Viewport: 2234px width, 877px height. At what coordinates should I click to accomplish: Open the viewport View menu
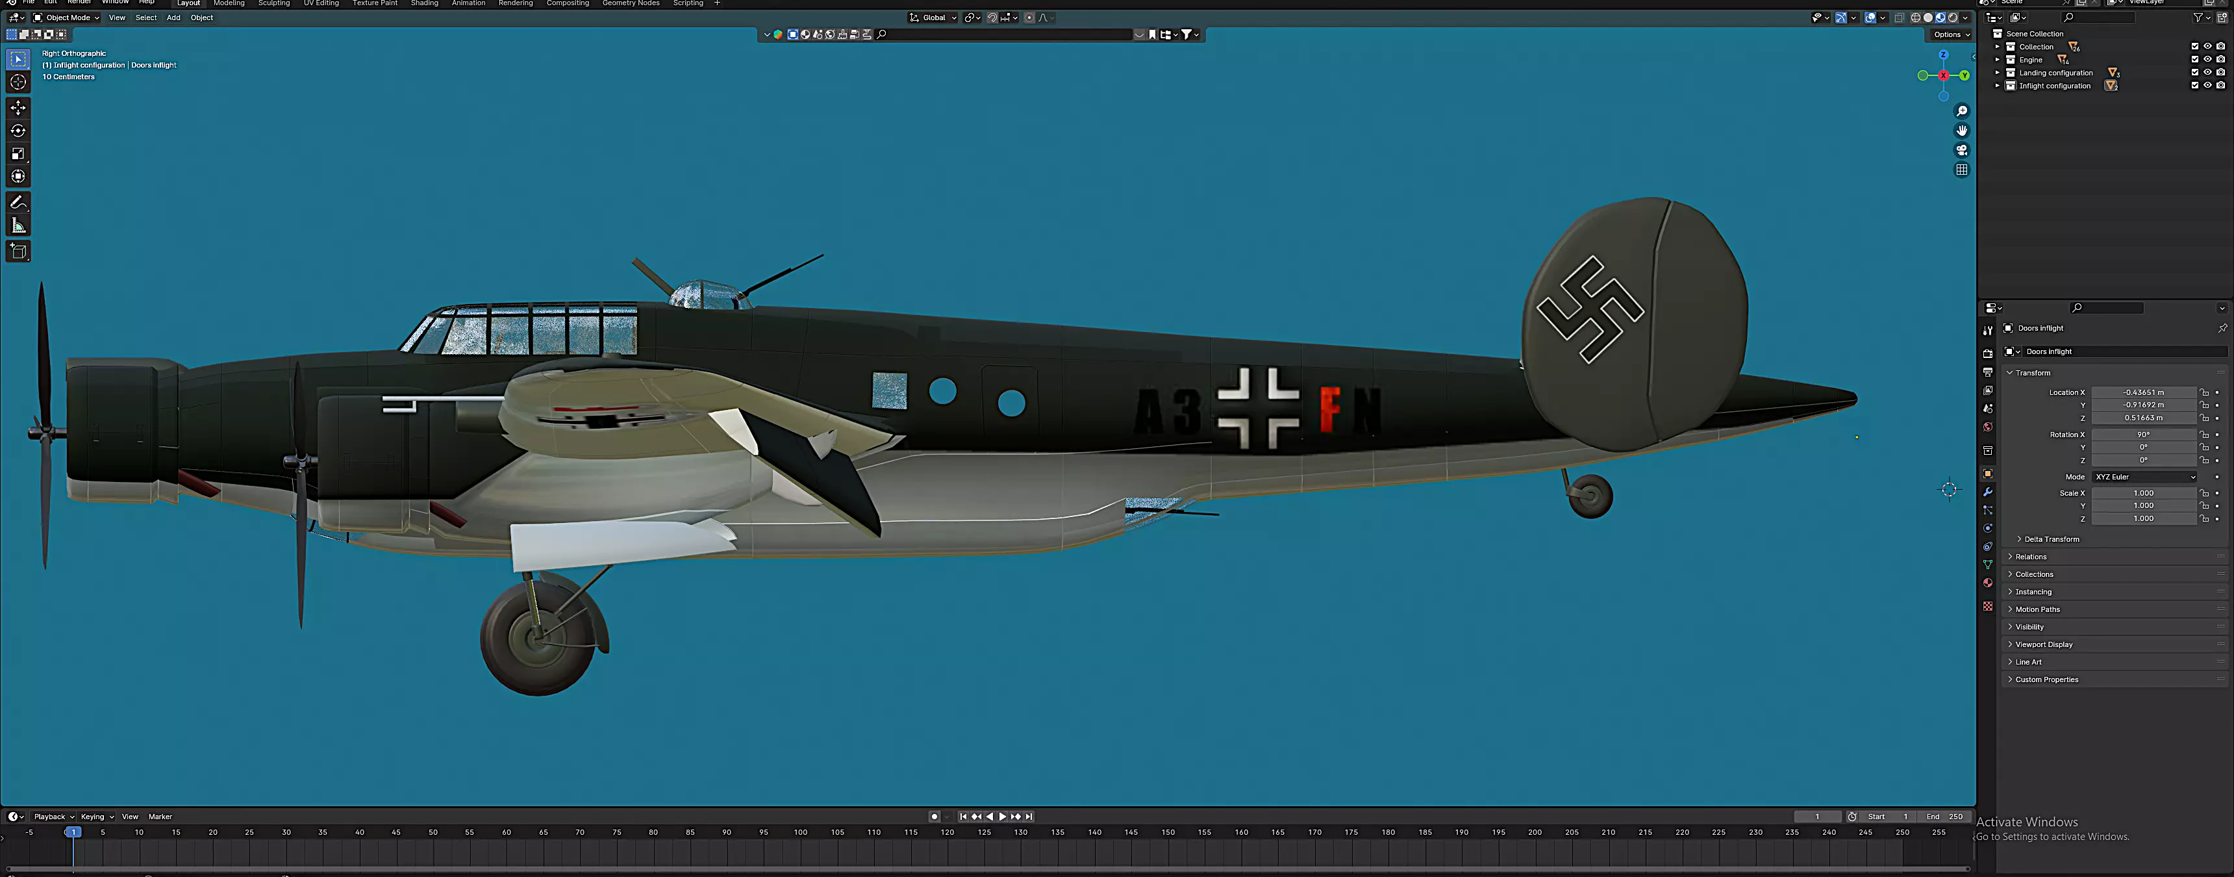pyautogui.click(x=117, y=18)
